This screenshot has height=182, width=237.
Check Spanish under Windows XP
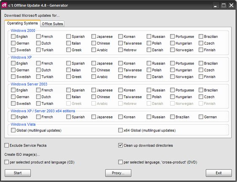(x=69, y=63)
